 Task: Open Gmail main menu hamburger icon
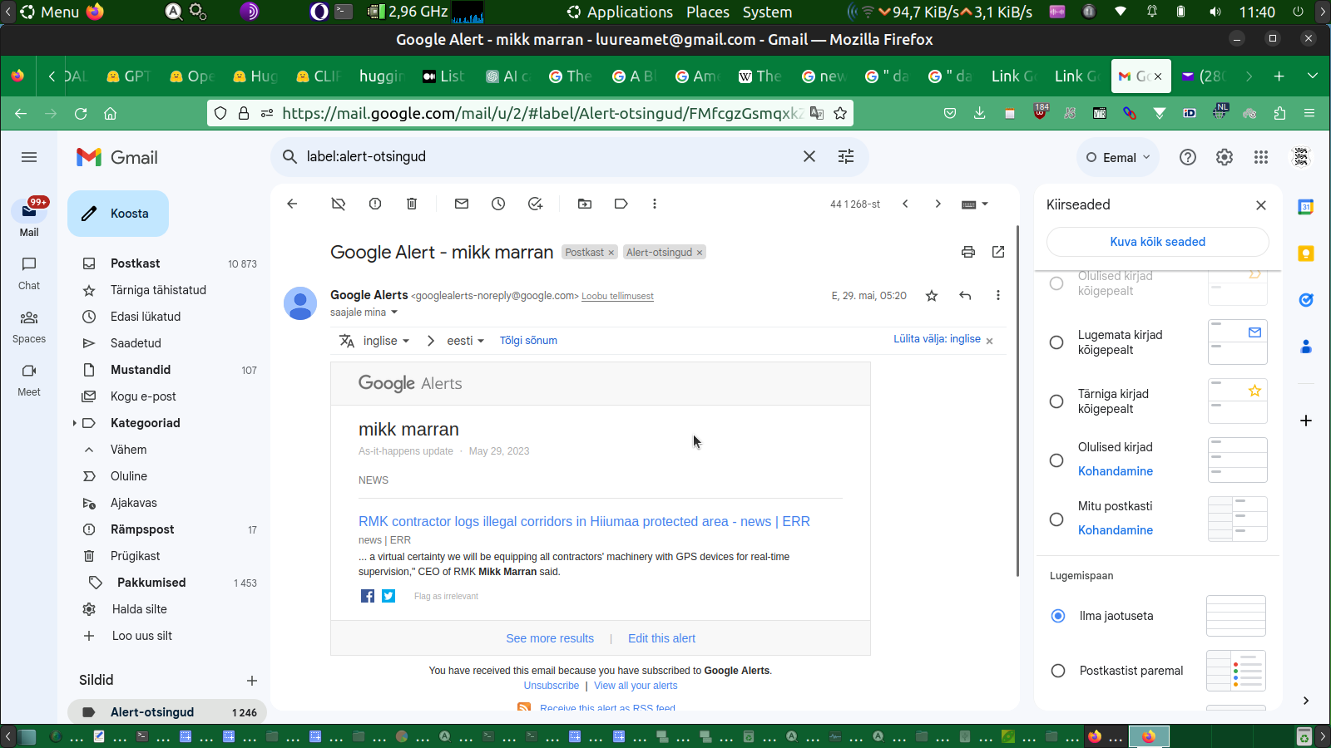29,157
